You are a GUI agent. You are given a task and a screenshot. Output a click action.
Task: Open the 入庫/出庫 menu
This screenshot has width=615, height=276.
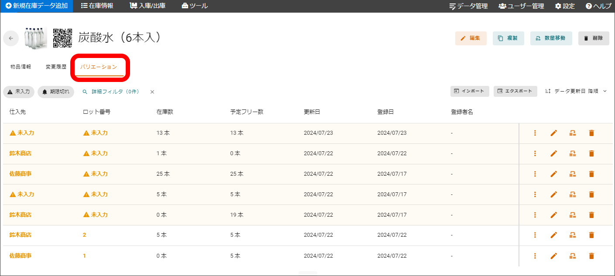click(148, 6)
